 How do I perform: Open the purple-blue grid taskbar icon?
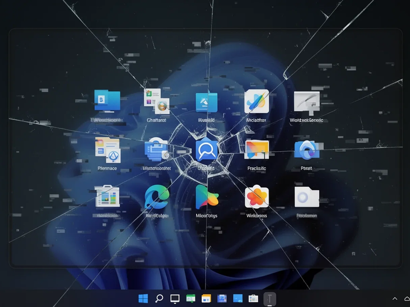[222, 298]
